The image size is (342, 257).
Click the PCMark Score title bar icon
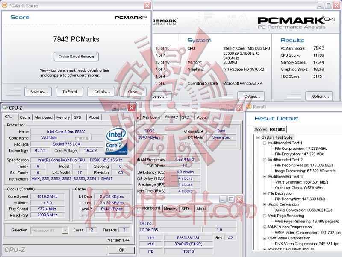[4, 5]
